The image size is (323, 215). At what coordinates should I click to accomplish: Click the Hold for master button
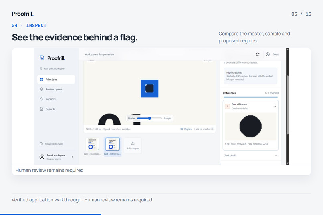[x=204, y=129]
